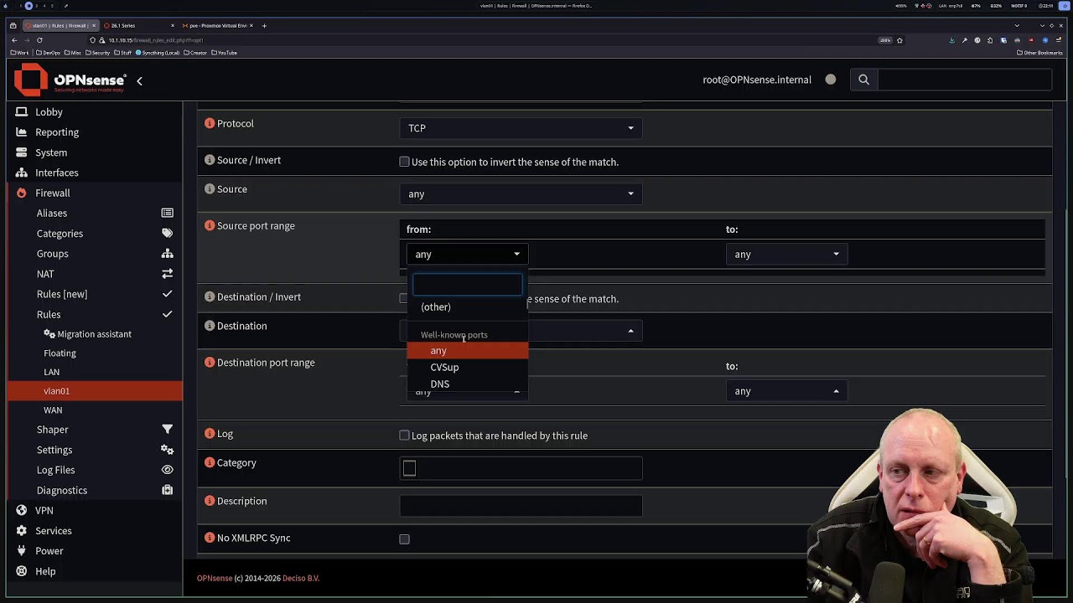
Task: Tick the No XMLRPC Sync checkbox
Action: (x=404, y=539)
